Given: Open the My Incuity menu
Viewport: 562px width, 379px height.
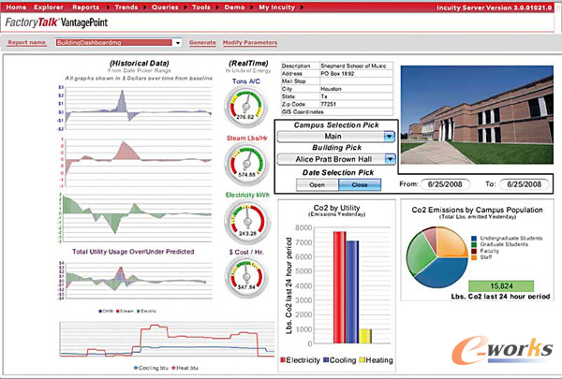Looking at the screenshot, I should tap(277, 7).
